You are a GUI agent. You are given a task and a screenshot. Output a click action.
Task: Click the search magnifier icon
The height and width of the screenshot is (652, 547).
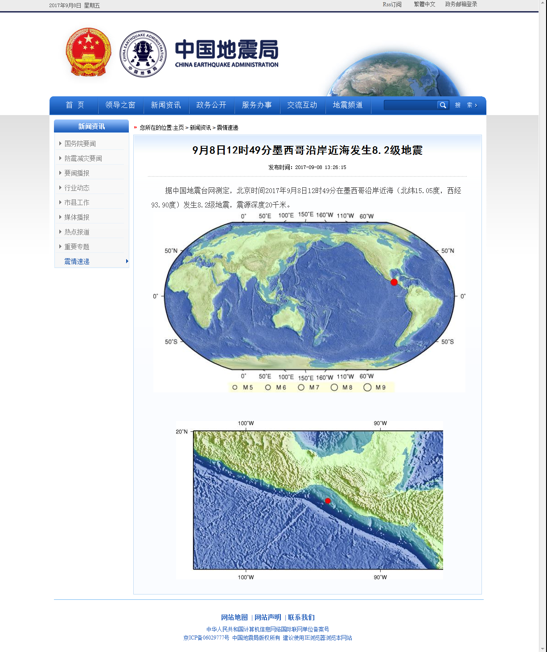pos(442,105)
